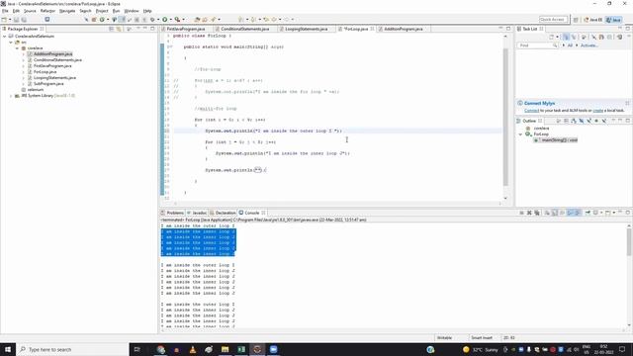This screenshot has height=356, width=633.
Task: Collapse the src folder node
Action: click(x=11, y=42)
